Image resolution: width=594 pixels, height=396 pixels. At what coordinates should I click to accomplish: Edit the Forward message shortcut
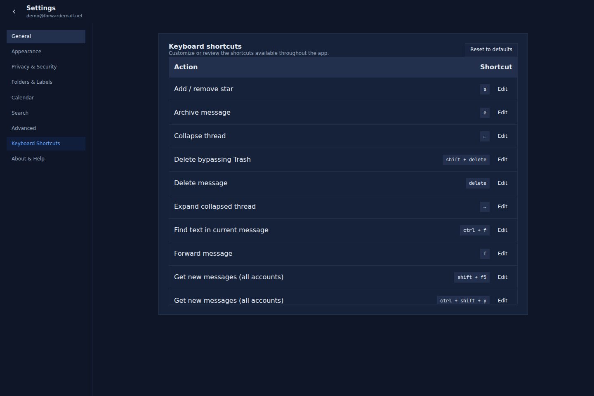click(502, 254)
